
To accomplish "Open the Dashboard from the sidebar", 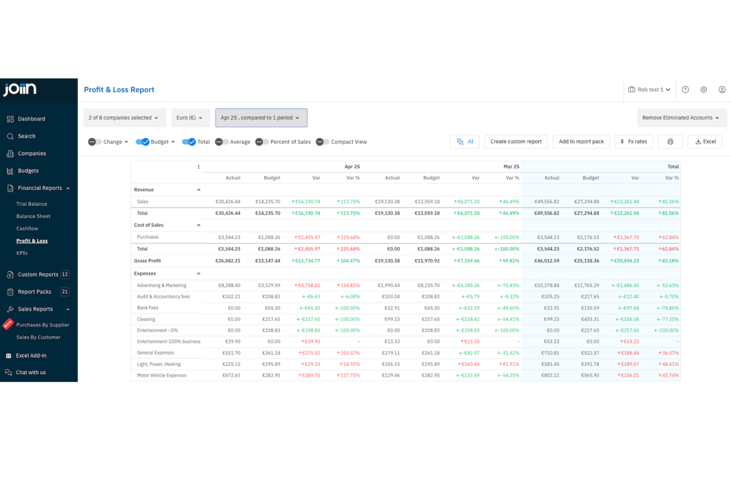I will coord(32,119).
